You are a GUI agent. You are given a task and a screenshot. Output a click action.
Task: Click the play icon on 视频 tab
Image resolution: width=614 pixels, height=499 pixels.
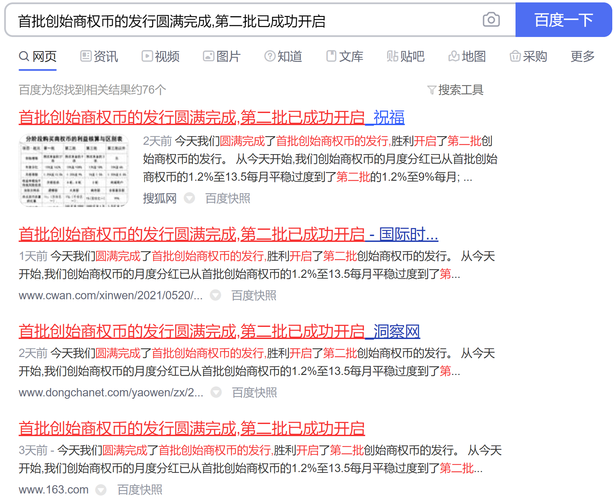pyautogui.click(x=147, y=56)
